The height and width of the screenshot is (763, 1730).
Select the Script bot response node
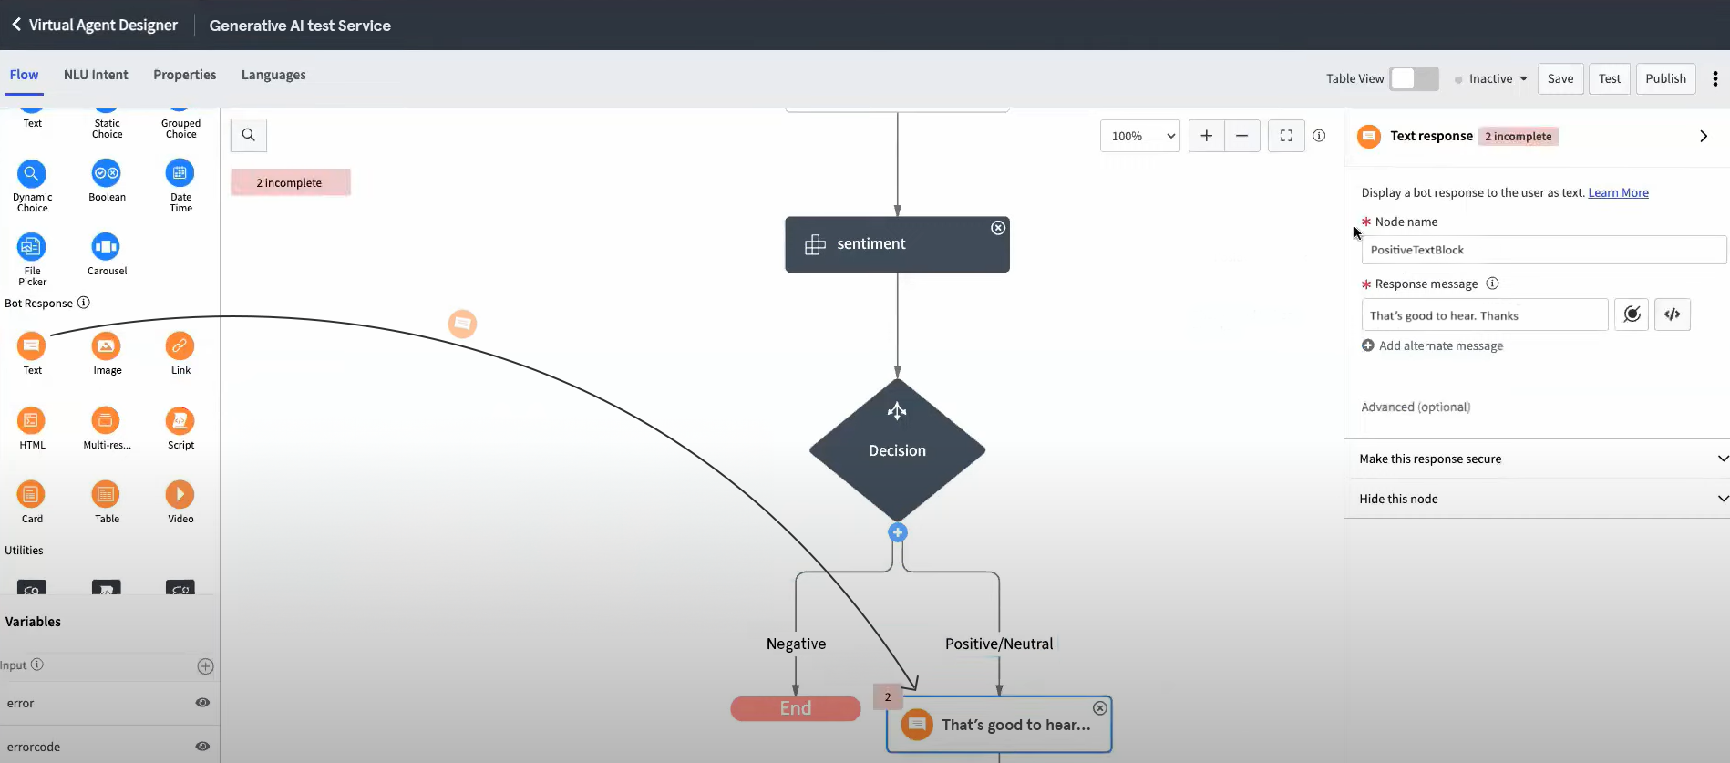click(180, 420)
